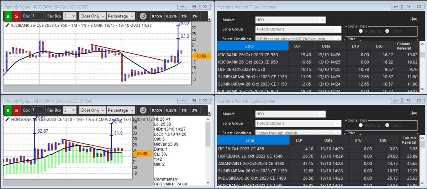Click Box value field in HDFCBANK chart
This screenshot has width=427, height=189.
38,110
